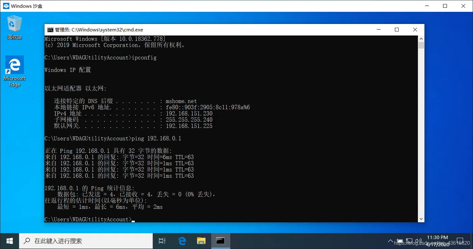Image resolution: width=473 pixels, height=249 pixels.
Task: Click the typed ipconfig command text
Action: 144,58
